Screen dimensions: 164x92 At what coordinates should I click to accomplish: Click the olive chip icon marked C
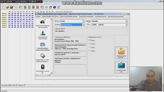29,7
